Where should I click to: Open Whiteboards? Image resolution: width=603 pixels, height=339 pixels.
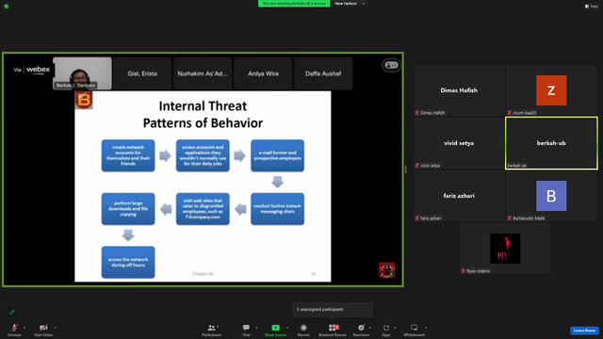[415, 330]
